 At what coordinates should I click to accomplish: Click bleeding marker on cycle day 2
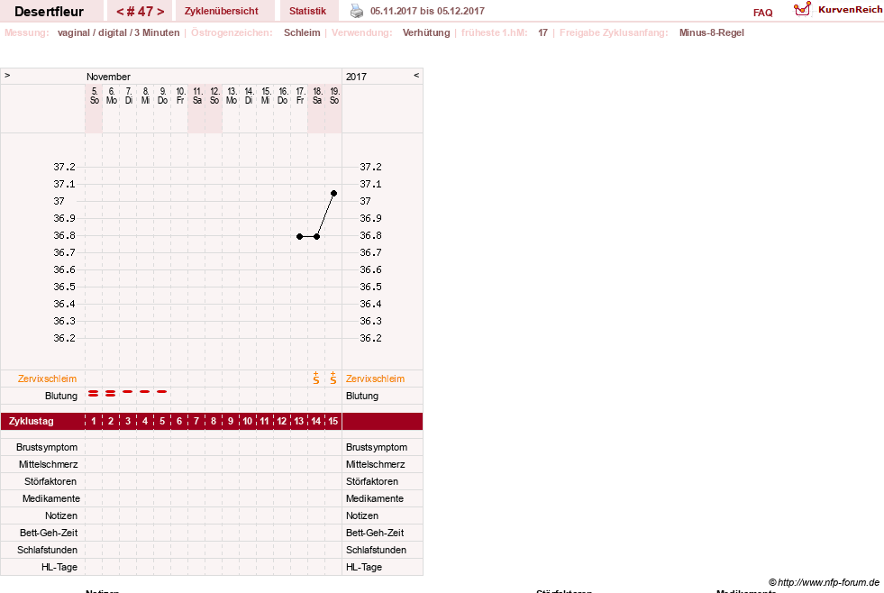[111, 393]
